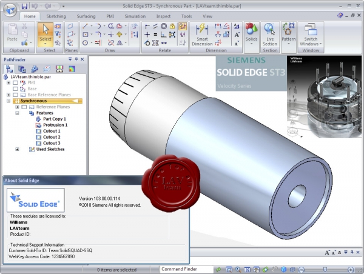The image size is (364, 274).
Task: Choose the Tangent Arc tool
Action: click(x=98, y=26)
